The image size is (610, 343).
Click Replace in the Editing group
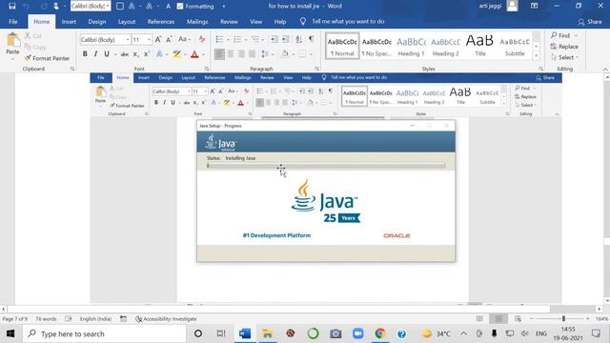point(564,47)
